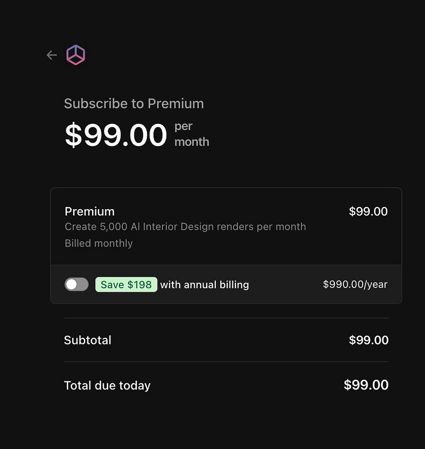Click the large $99.00 headline price
425x449 pixels.
[x=116, y=135]
